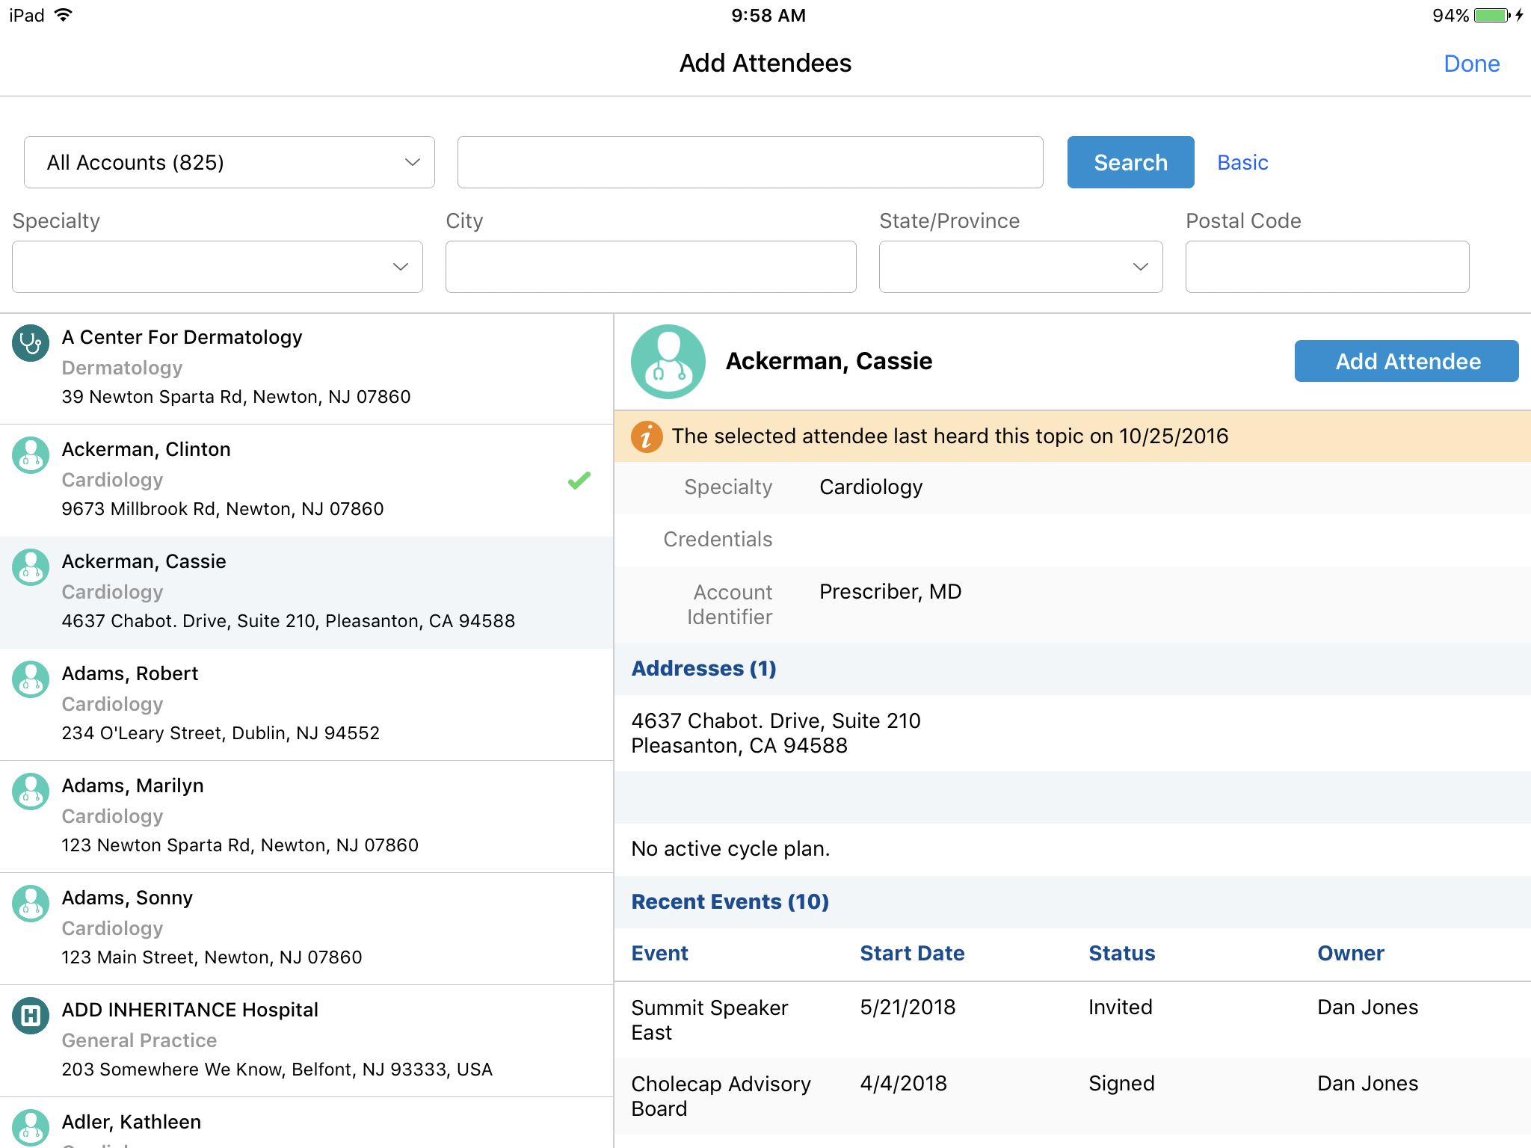Click the hospital icon for ADD INHERITANCE Hospital
Screen dimensions: 1531x1148
pos(31,1016)
